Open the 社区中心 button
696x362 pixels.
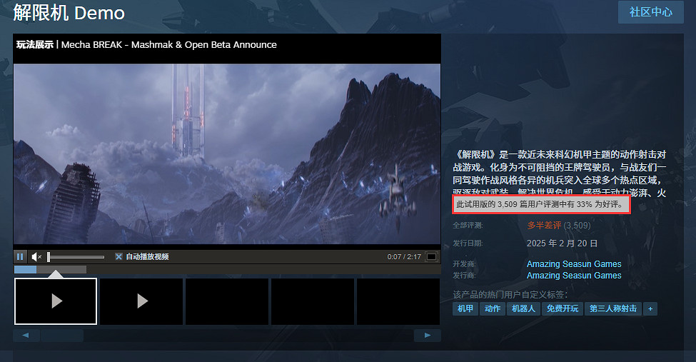tap(651, 12)
